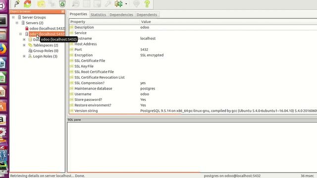Select the Store password? property row
This screenshot has width=317, height=178.
[193, 100]
